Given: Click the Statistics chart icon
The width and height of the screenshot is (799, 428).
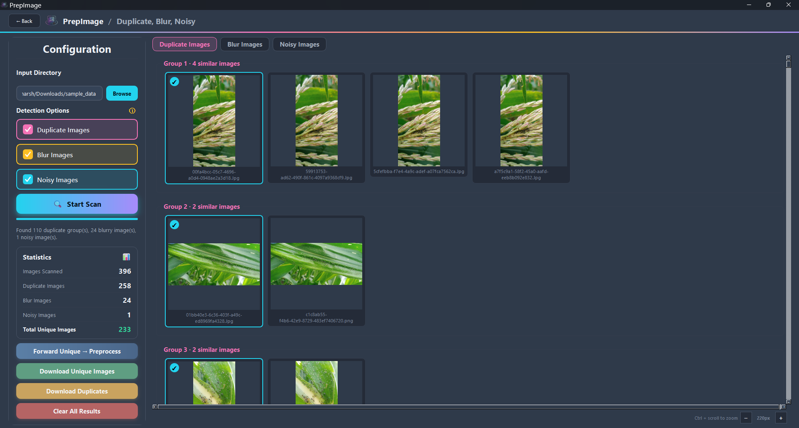Looking at the screenshot, I should (126, 257).
